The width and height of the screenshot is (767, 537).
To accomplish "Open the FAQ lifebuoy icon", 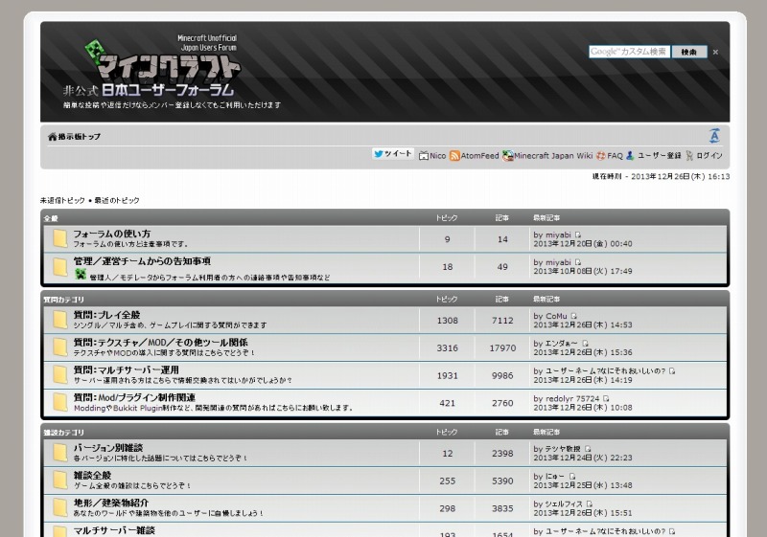I will click(x=601, y=156).
